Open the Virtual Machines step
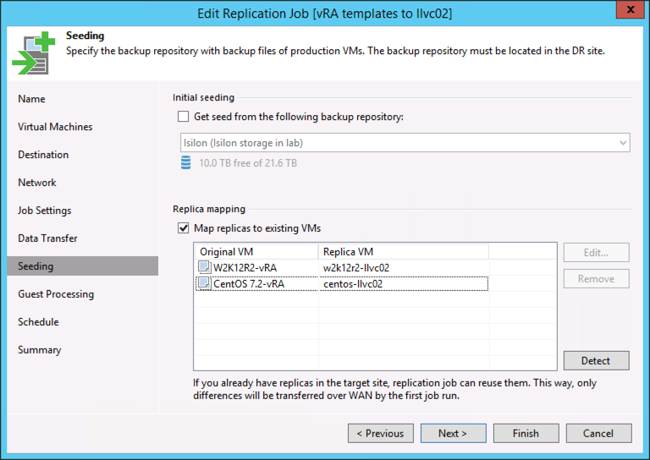The image size is (650, 460). pos(55,127)
